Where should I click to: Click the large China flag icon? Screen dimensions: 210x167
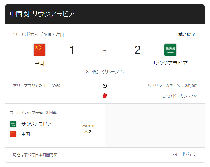39,50
